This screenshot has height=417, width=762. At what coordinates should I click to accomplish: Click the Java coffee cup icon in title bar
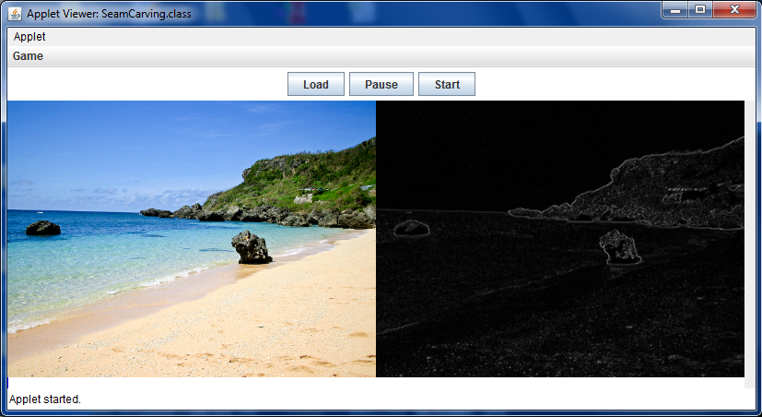click(15, 14)
